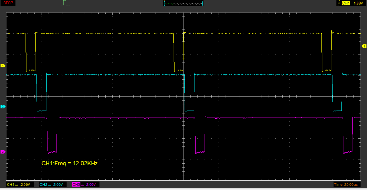Click the yellow channel 1 ground marker
The width and height of the screenshot is (367, 190).
pos(3,66)
